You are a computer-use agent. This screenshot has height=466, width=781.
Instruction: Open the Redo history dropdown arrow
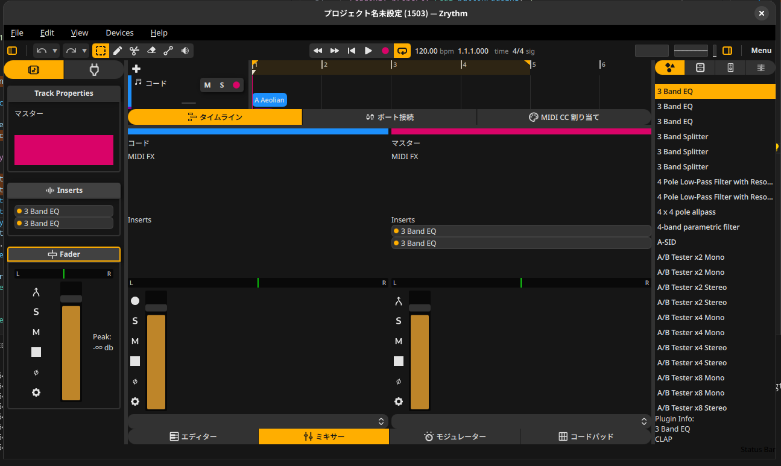click(x=84, y=51)
